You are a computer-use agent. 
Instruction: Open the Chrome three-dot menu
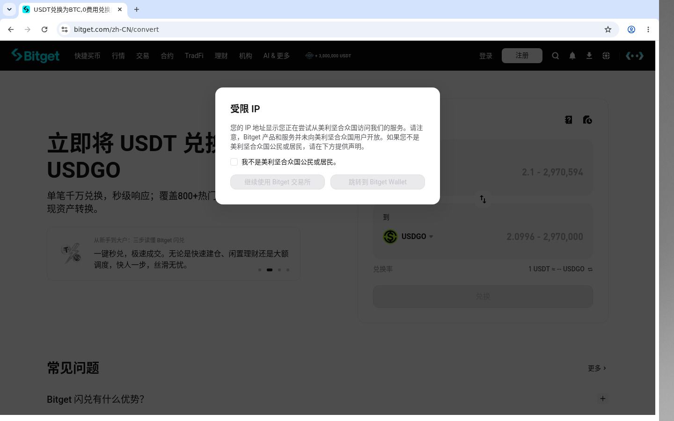point(648,29)
